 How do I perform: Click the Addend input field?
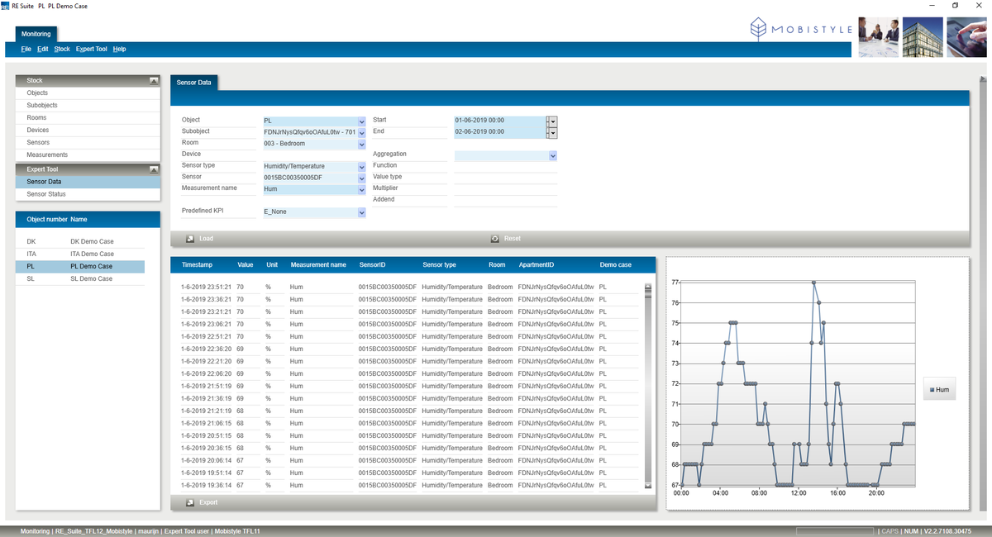505,201
